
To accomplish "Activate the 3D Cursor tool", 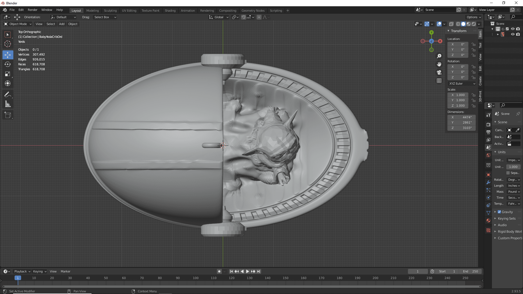I will pos(8,44).
